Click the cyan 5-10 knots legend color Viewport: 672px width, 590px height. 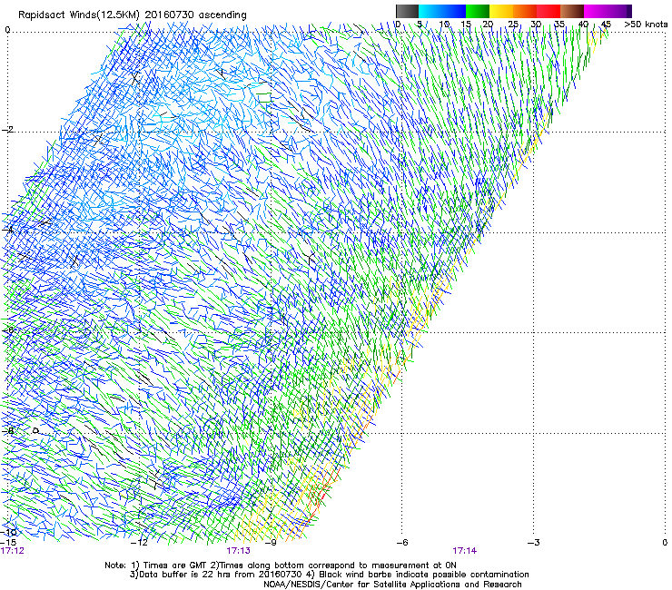[x=430, y=11]
